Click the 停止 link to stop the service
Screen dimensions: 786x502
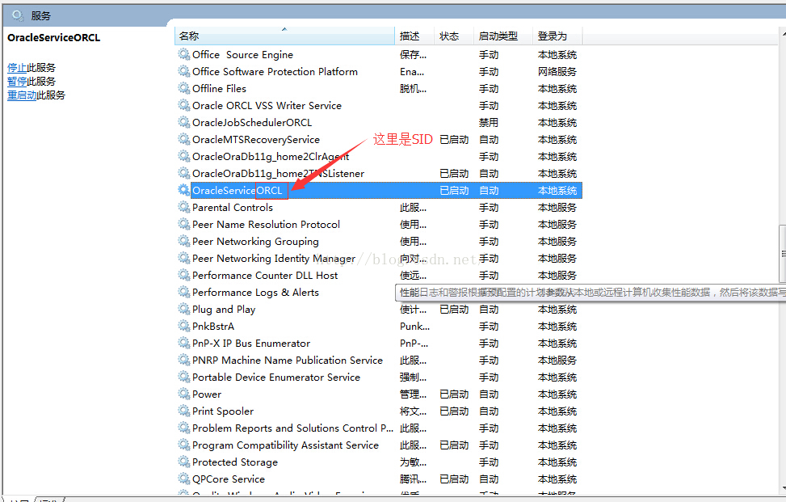point(17,68)
